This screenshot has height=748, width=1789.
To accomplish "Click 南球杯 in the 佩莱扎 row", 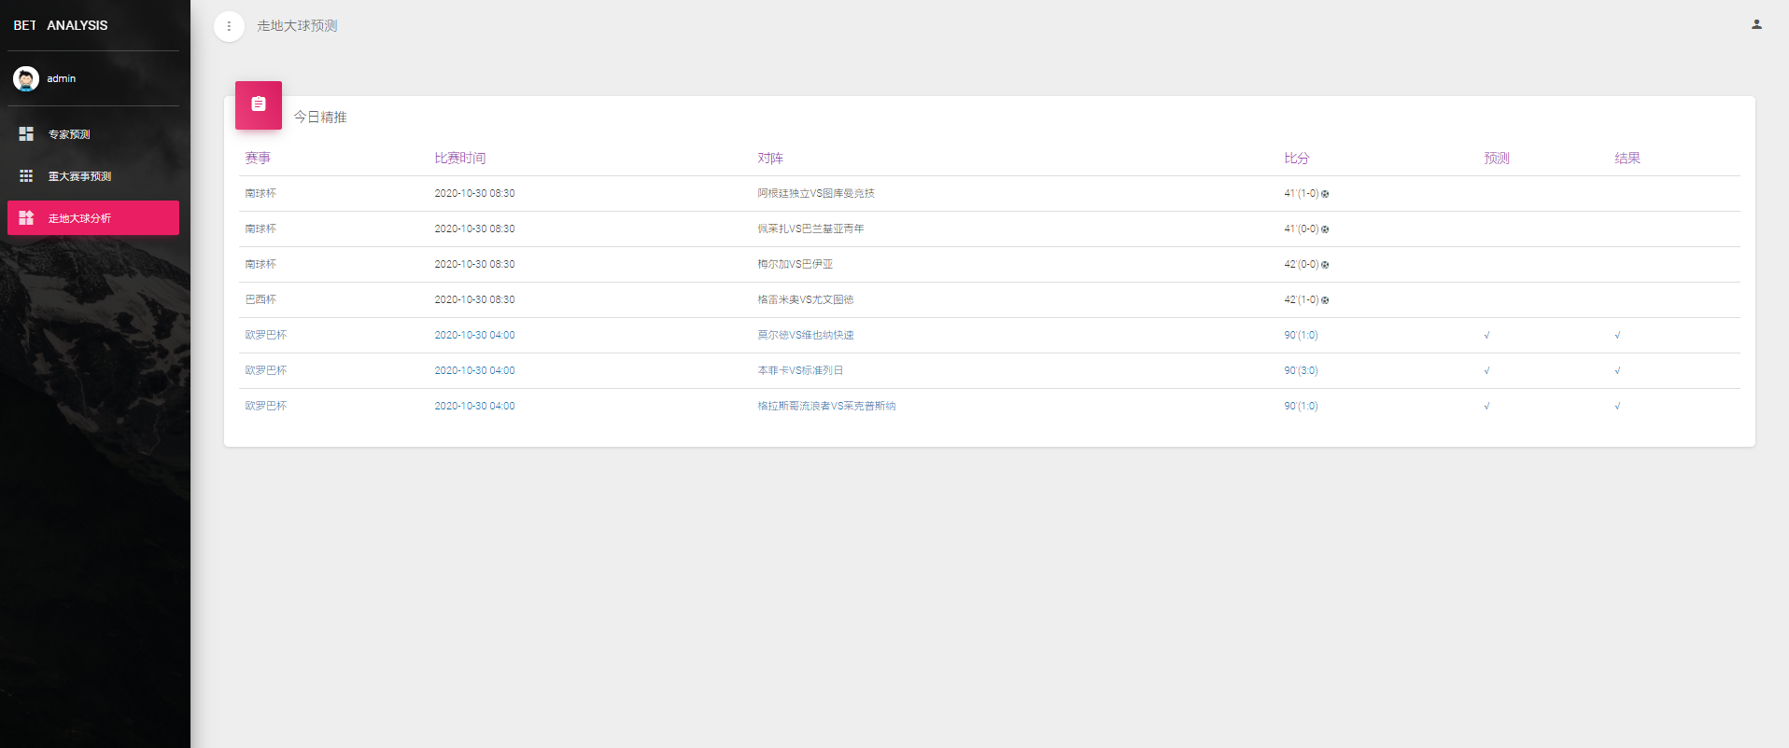I will [261, 229].
